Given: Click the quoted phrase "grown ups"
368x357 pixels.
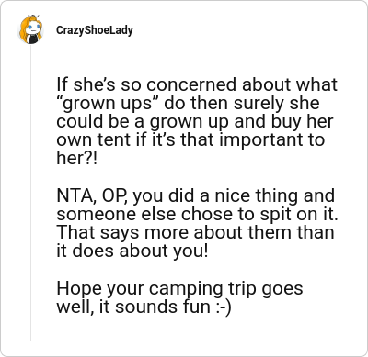Looking at the screenshot, I should pos(107,104).
